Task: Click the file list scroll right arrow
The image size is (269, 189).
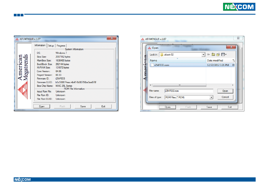Action: pos(233,85)
